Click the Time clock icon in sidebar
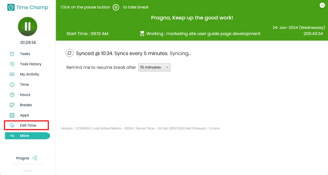 (12, 85)
